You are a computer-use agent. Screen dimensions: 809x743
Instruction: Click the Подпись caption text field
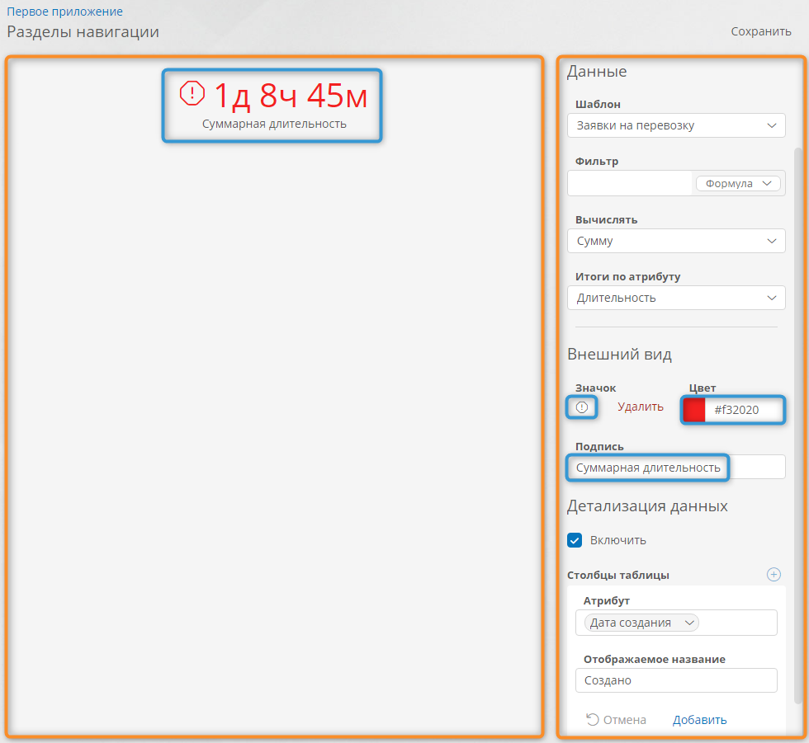(676, 468)
